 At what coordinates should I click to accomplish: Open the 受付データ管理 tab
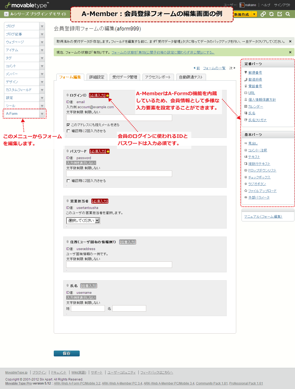[124, 77]
